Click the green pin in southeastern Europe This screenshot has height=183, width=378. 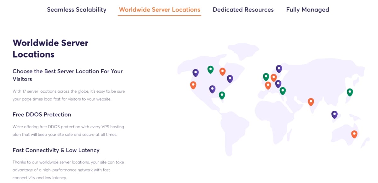point(283,91)
